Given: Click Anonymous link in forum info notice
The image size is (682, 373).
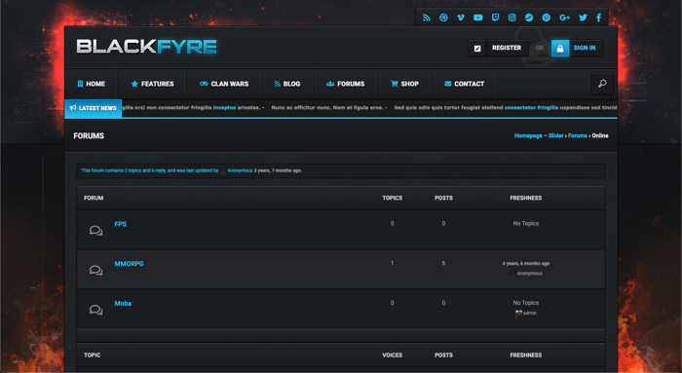Looking at the screenshot, I should [240, 170].
